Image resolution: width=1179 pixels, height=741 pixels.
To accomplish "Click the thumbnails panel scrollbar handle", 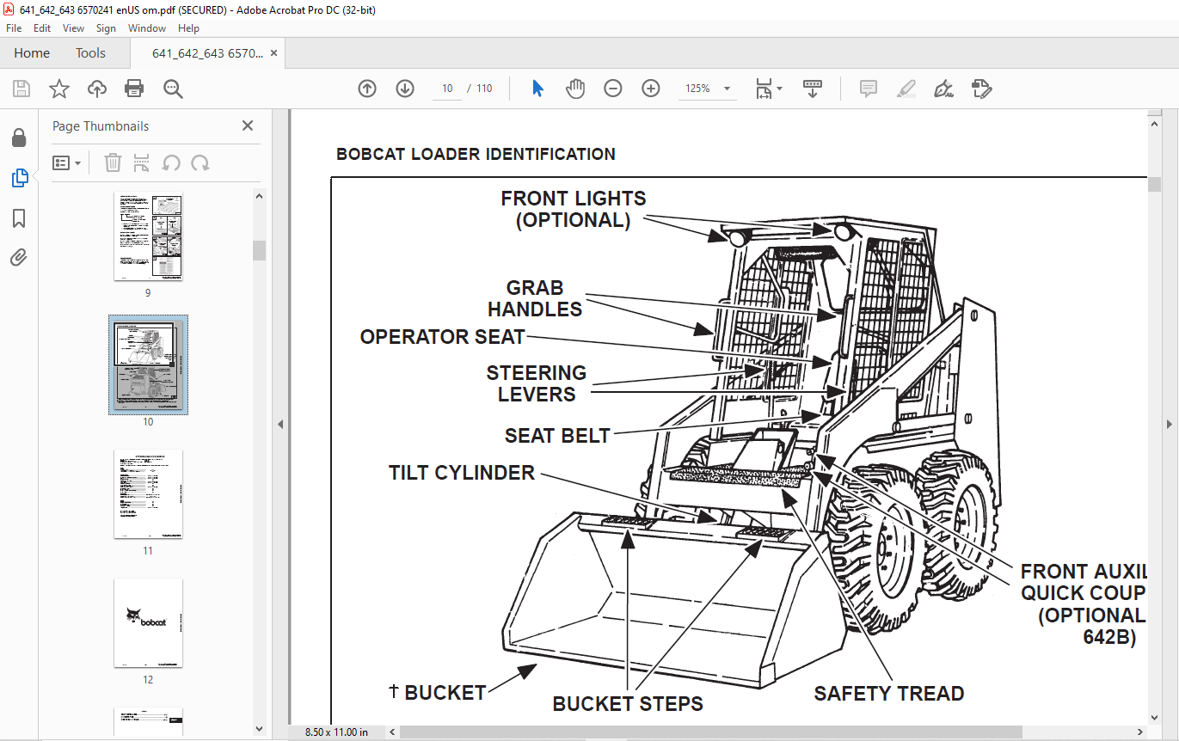I will 259,250.
